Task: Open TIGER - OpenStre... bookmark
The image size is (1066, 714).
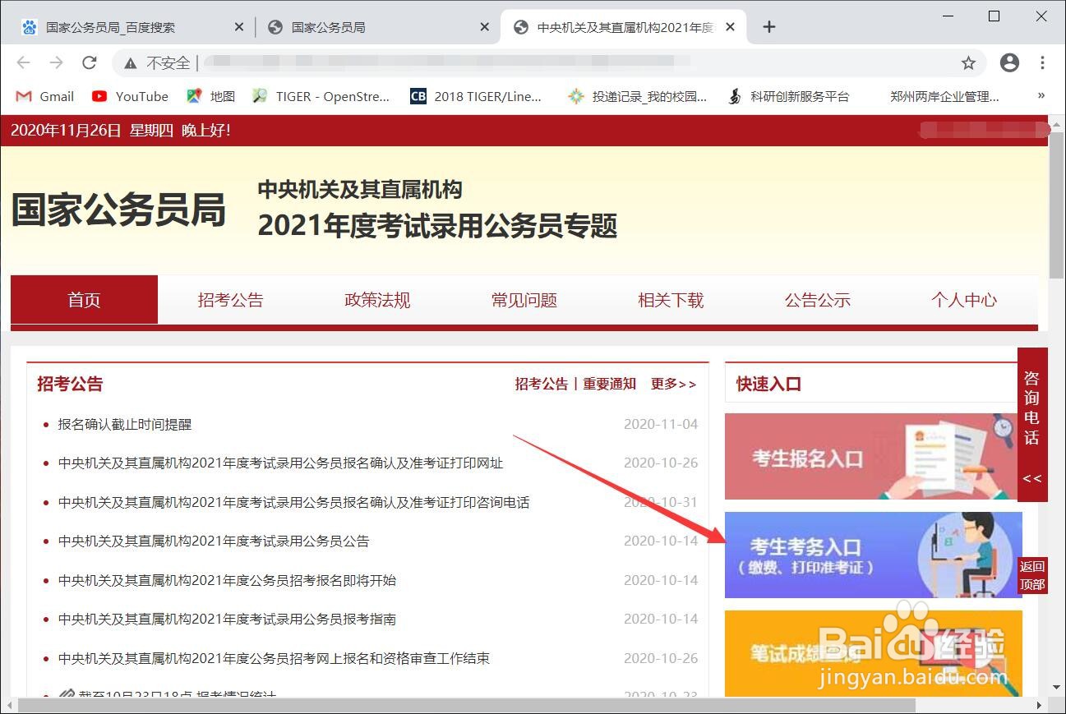Action: (321, 96)
